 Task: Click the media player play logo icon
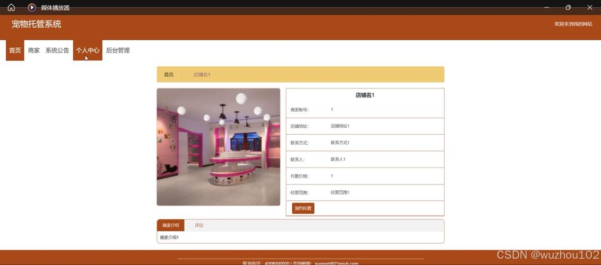(x=32, y=7)
